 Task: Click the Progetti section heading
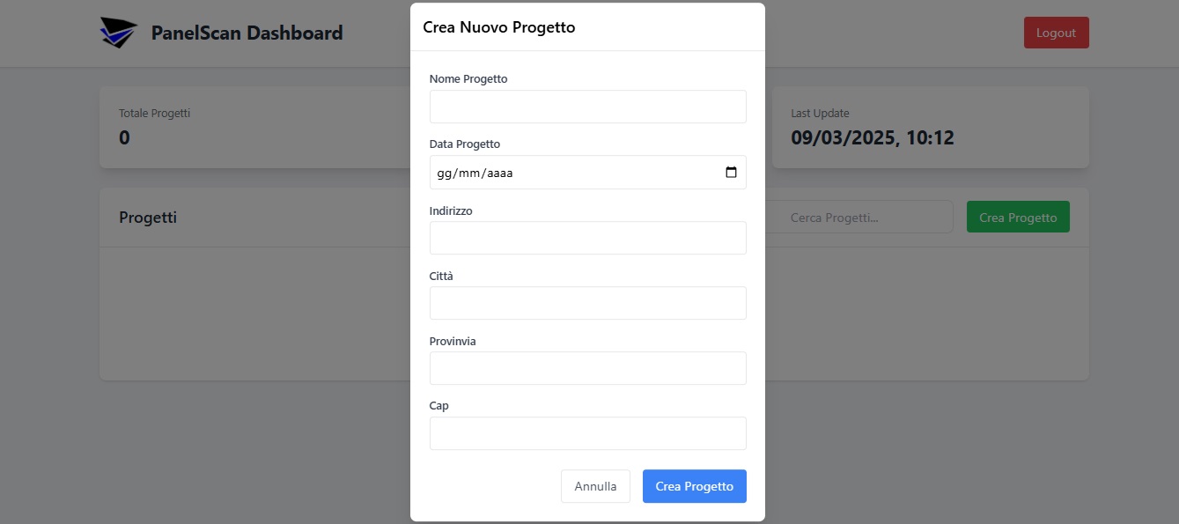(148, 218)
